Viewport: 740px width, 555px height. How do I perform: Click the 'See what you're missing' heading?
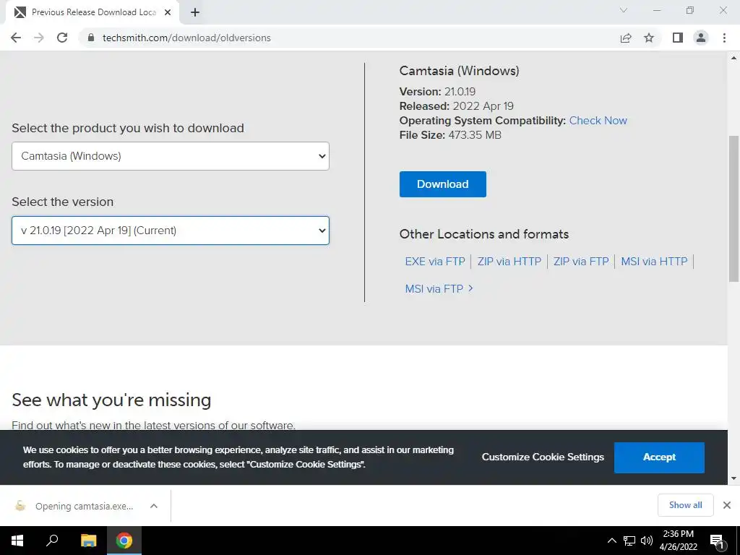click(x=111, y=400)
